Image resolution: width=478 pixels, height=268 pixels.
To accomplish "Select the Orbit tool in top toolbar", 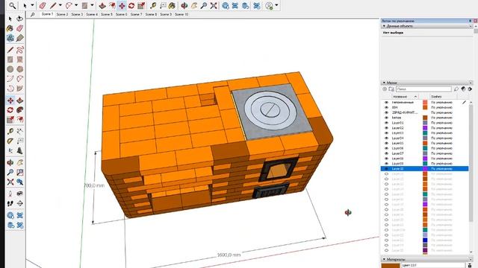I will 184,5.
